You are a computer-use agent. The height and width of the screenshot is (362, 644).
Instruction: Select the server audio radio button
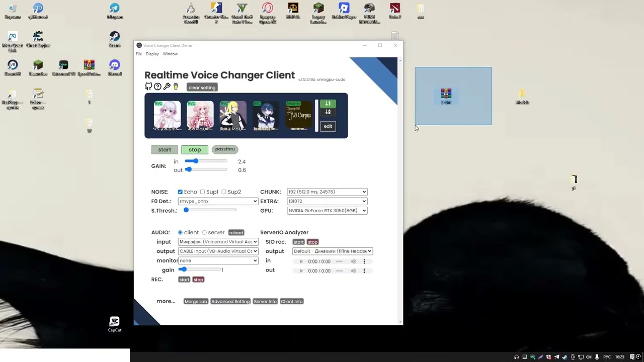(x=204, y=233)
